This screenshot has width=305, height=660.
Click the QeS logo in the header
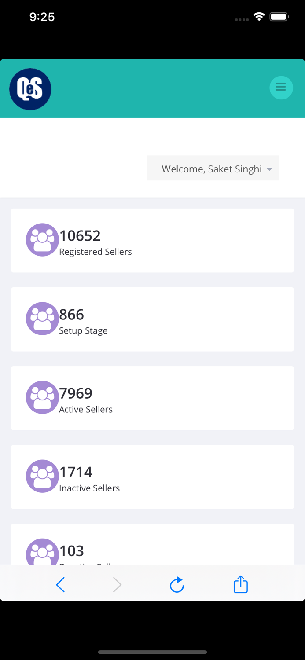click(30, 88)
